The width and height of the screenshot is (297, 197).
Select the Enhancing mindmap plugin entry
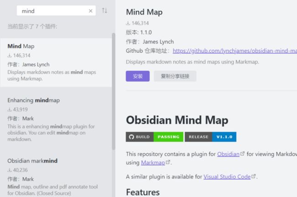point(56,119)
